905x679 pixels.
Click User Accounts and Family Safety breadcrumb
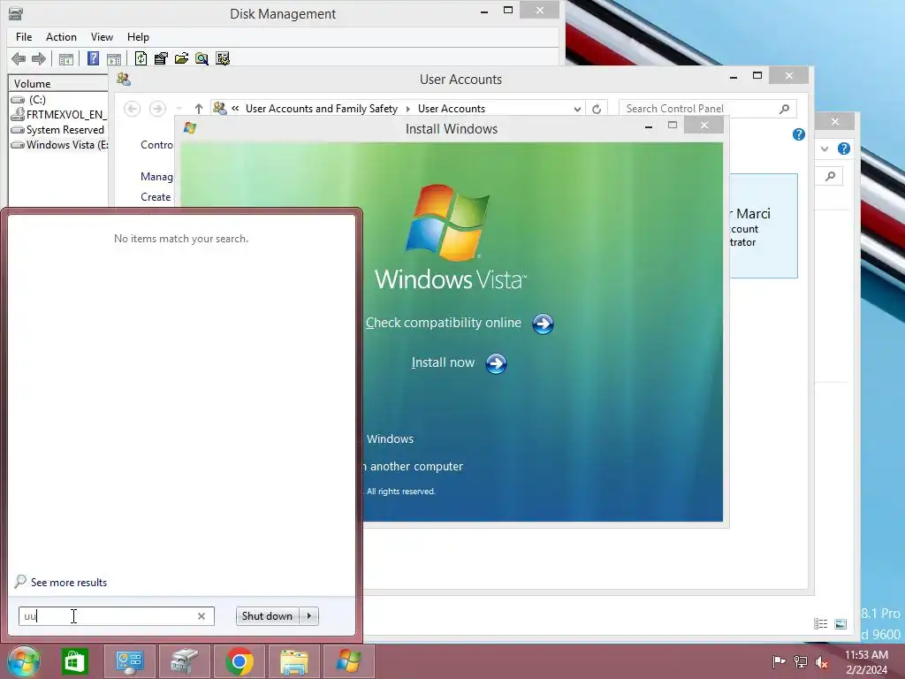[322, 109]
